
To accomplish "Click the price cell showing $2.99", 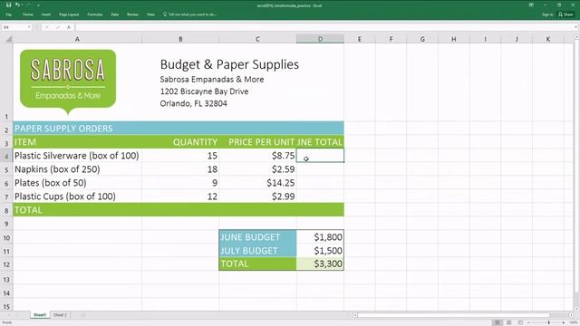I will (257, 197).
